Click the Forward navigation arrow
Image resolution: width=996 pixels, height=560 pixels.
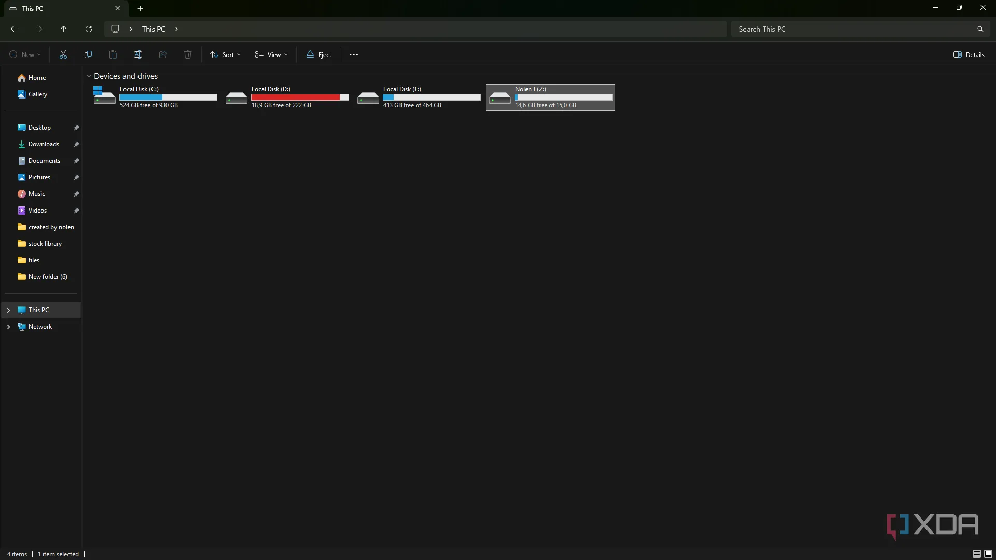click(x=39, y=29)
